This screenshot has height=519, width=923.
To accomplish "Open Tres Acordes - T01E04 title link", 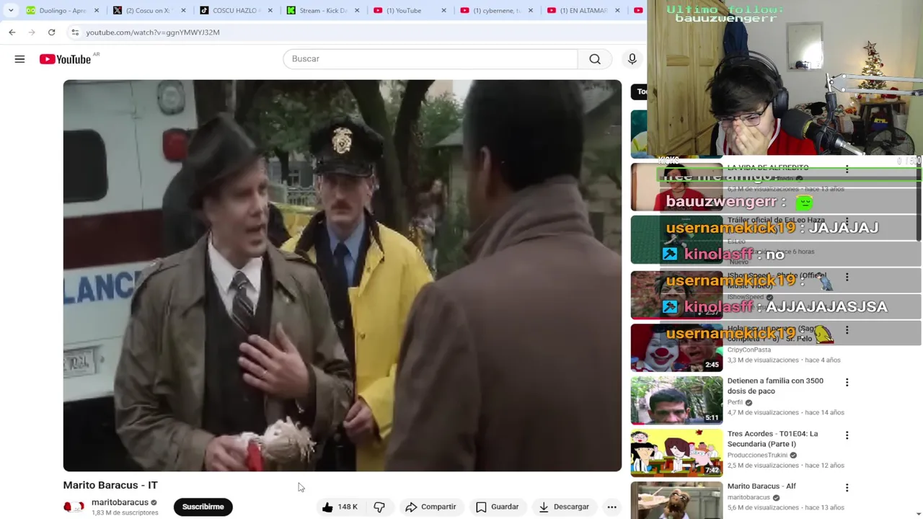I will (x=772, y=439).
